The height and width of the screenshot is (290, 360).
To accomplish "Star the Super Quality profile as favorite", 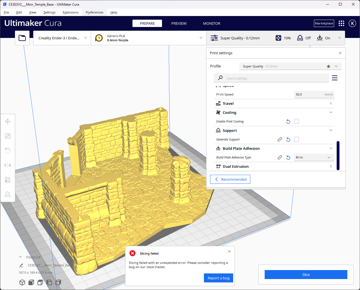I will coord(328,66).
